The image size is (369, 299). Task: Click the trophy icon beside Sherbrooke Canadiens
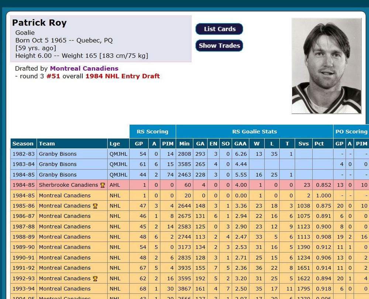102,185
